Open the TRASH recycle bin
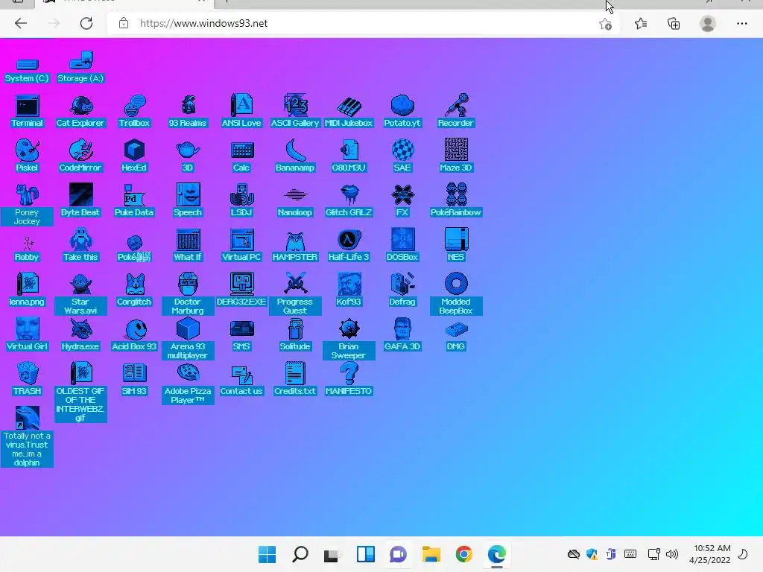 coord(27,380)
